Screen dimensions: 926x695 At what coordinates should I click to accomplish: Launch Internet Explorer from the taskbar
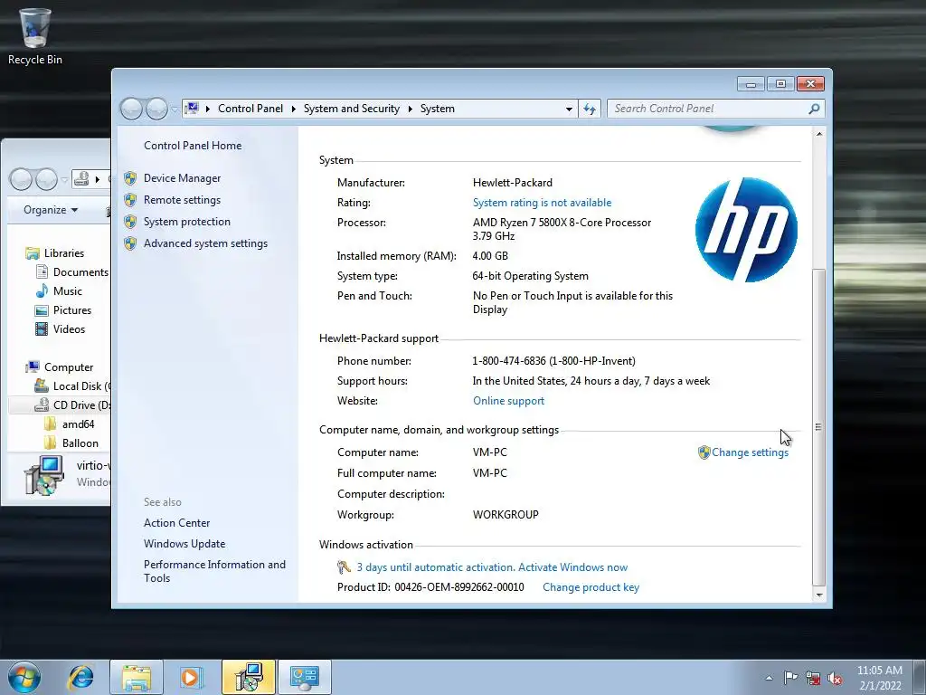coord(80,677)
